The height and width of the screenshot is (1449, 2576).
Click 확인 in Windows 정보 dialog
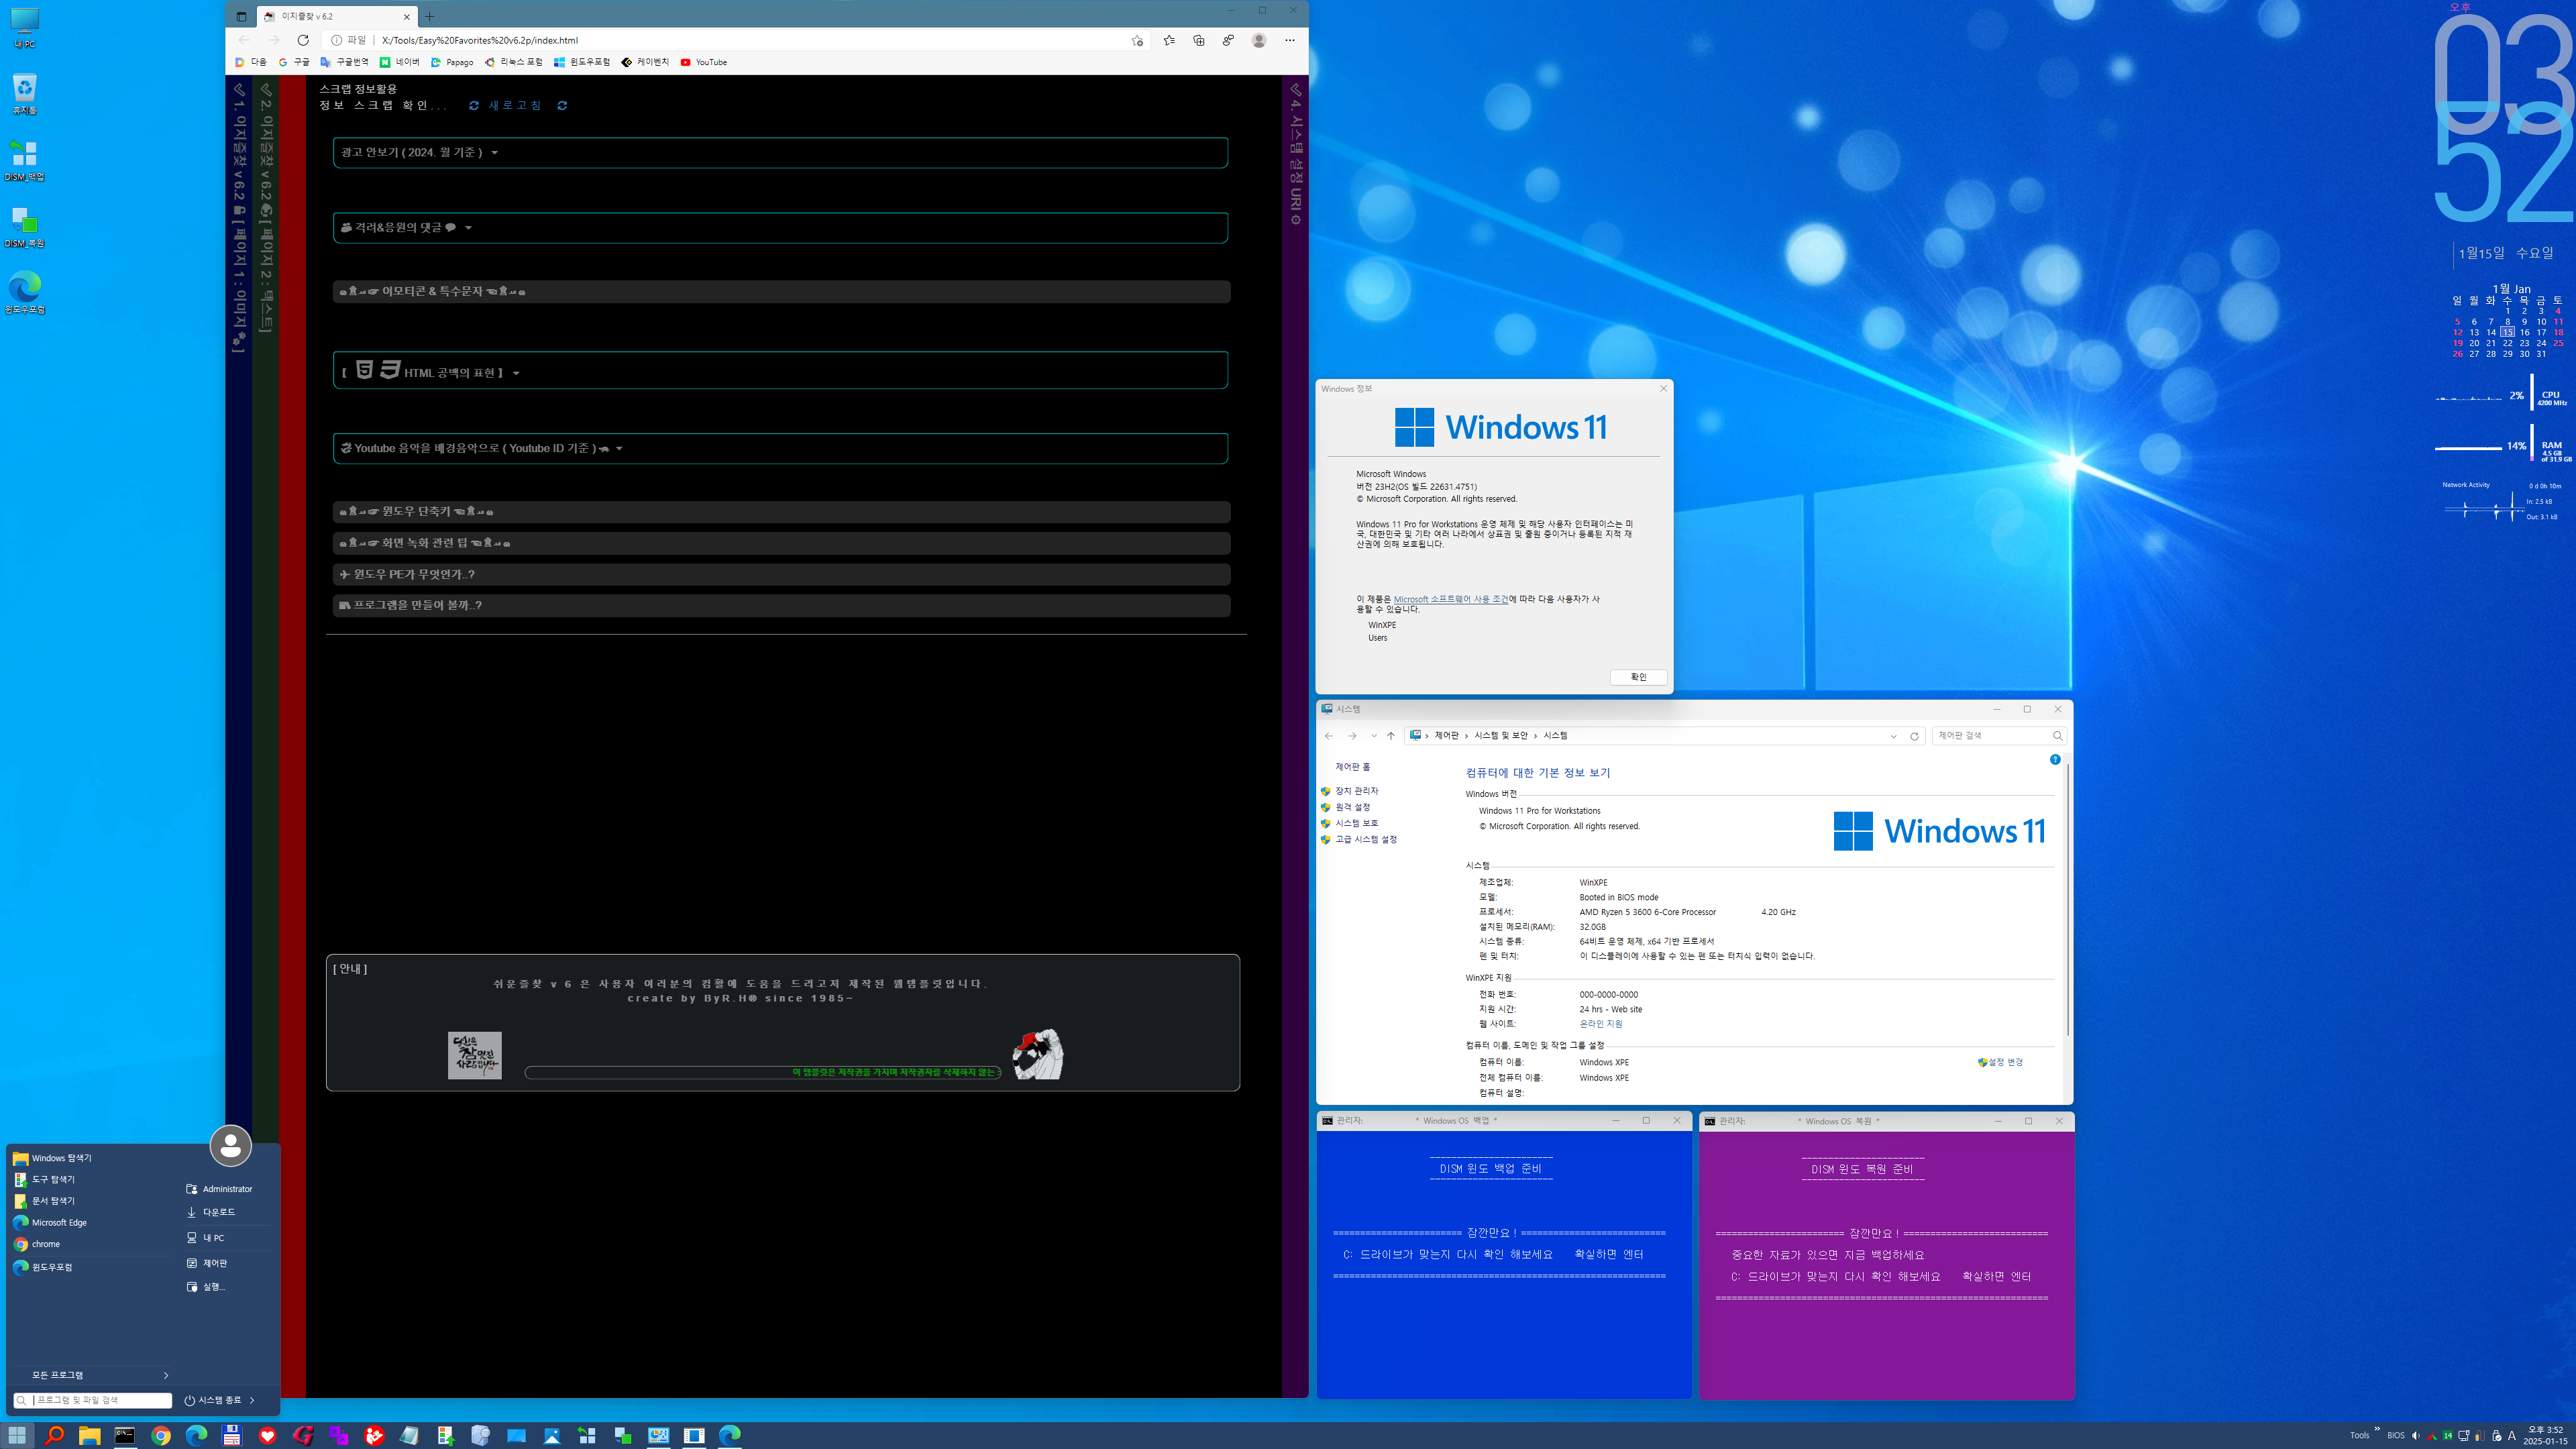(1638, 677)
